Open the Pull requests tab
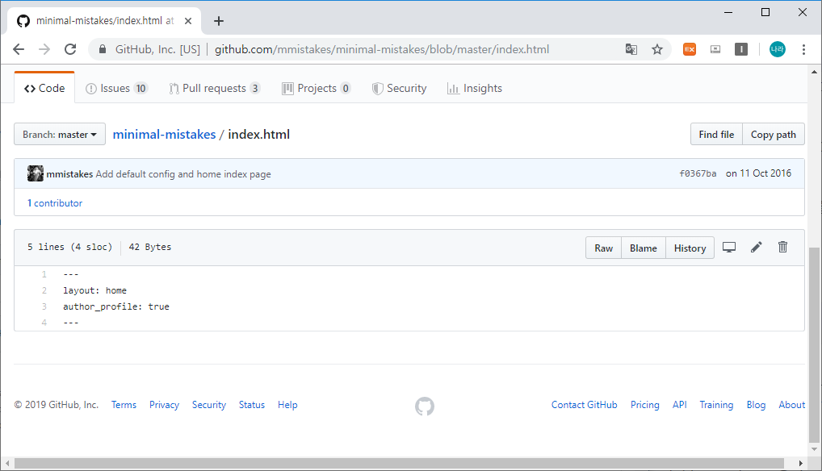The height and width of the screenshot is (471, 822). click(x=215, y=88)
